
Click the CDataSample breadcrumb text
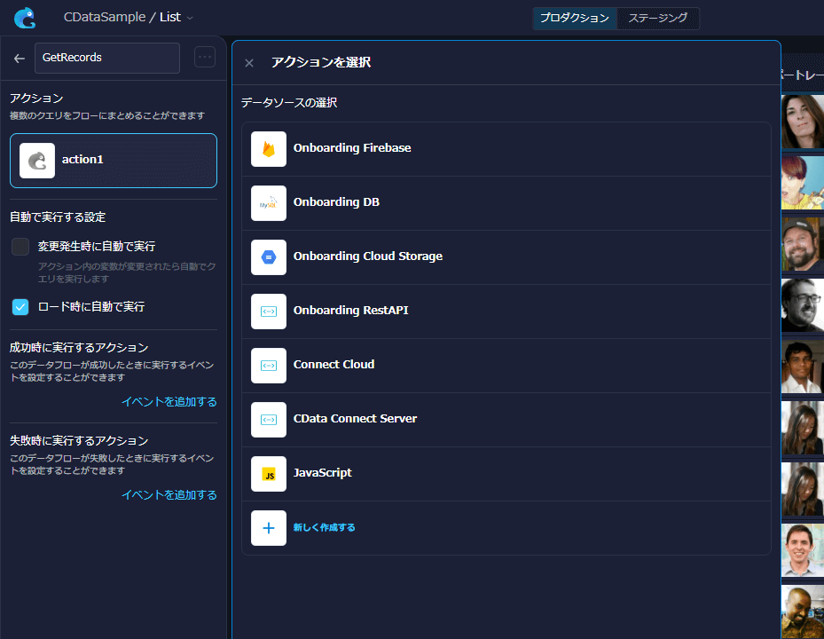point(105,18)
